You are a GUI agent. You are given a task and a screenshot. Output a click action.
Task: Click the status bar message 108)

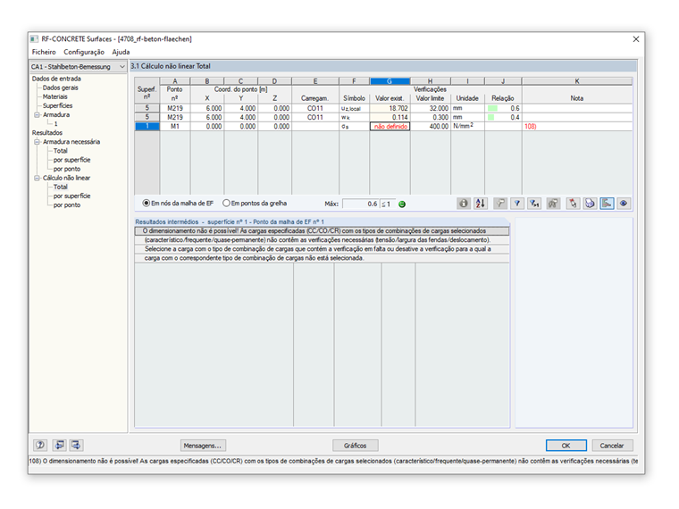[333, 461]
